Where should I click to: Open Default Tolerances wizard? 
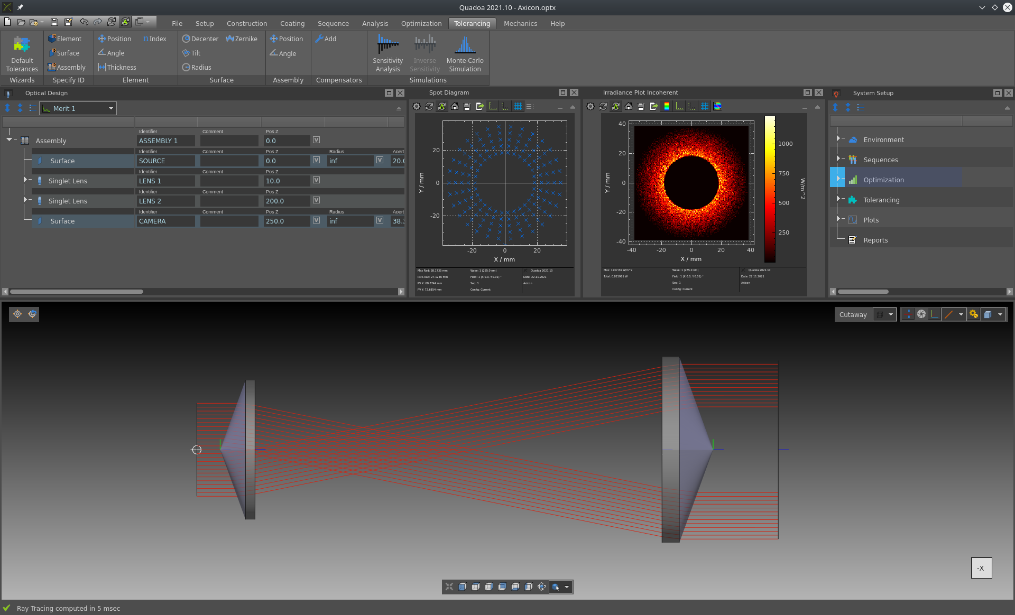[22, 54]
